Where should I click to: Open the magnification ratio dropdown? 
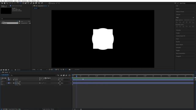[x=35, y=70]
